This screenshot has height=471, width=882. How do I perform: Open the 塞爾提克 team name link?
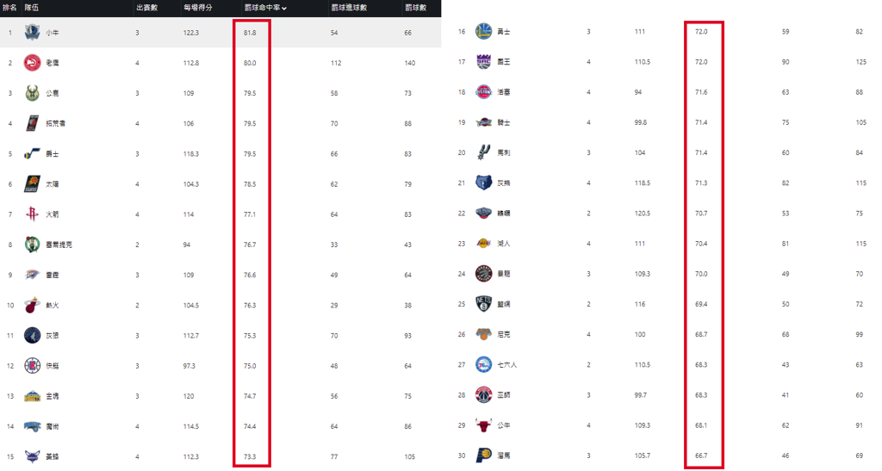[59, 245]
